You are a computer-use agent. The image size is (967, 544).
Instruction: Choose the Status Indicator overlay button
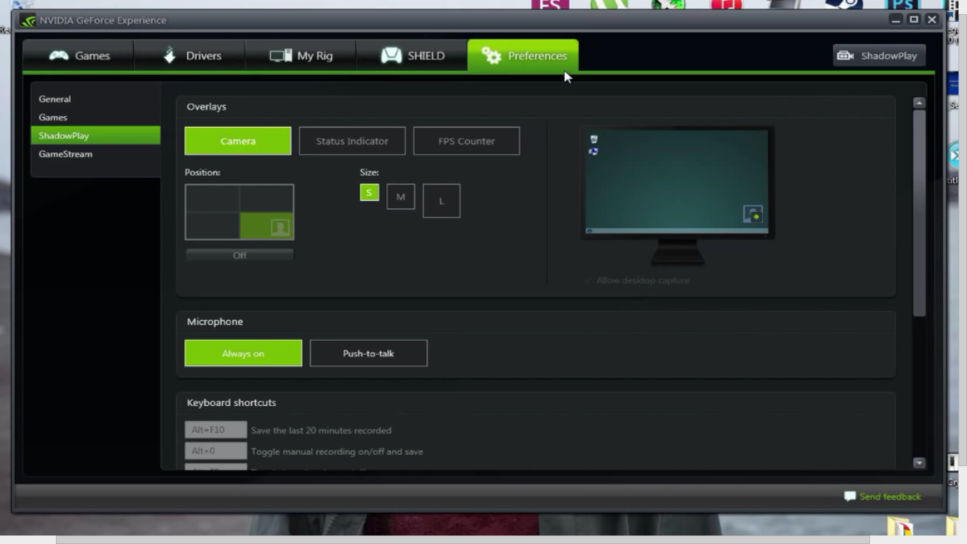(352, 141)
